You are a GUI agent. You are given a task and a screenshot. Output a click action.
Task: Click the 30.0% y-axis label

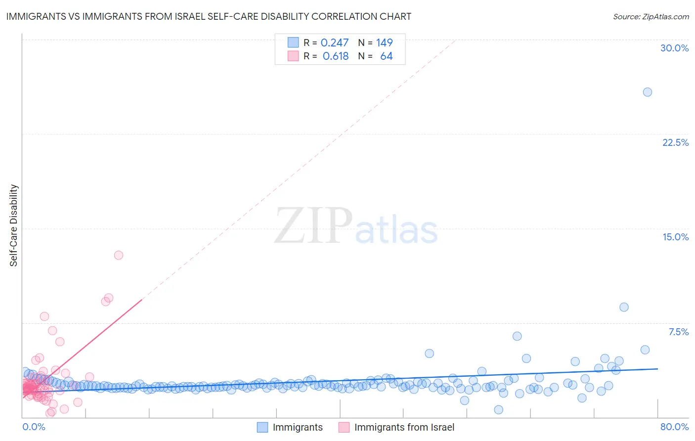pyautogui.click(x=674, y=48)
